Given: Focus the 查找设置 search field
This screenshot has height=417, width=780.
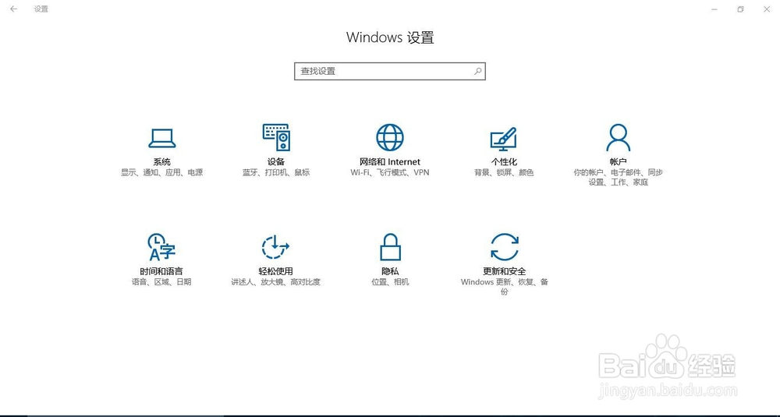Looking at the screenshot, I should pyautogui.click(x=389, y=71).
